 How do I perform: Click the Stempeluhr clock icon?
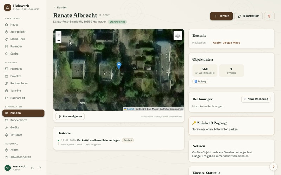click(6, 32)
